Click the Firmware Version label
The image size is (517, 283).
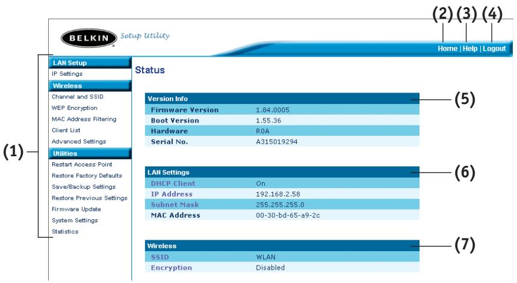[x=185, y=110]
